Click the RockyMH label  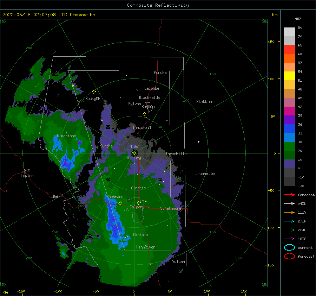(93, 99)
